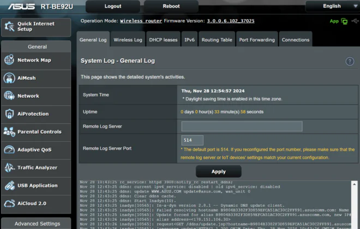This screenshot has height=229, width=360.
Task: Open AiCloud 2.0 menu entry
Action: pyautogui.click(x=36, y=203)
